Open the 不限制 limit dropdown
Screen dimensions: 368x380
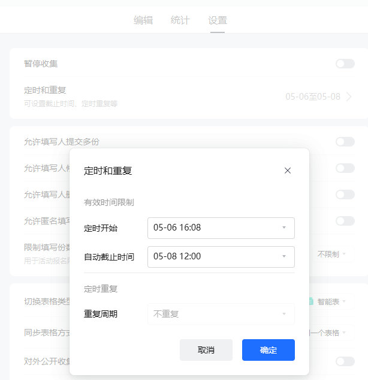pos(331,254)
